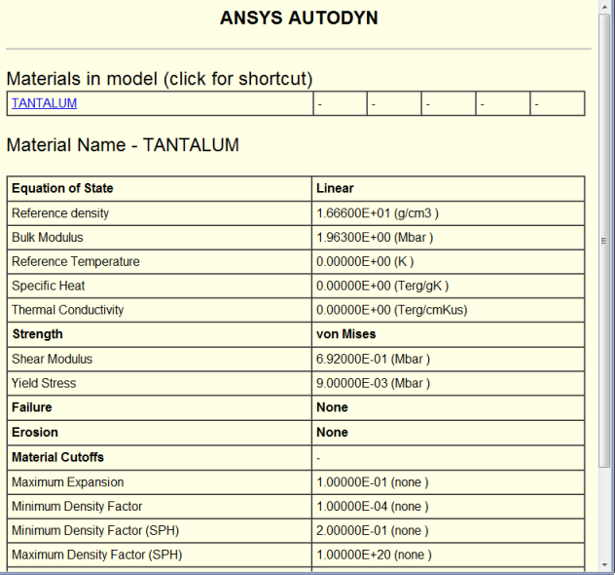
Task: Click the 'Linear' equation of state value
Action: [335, 188]
